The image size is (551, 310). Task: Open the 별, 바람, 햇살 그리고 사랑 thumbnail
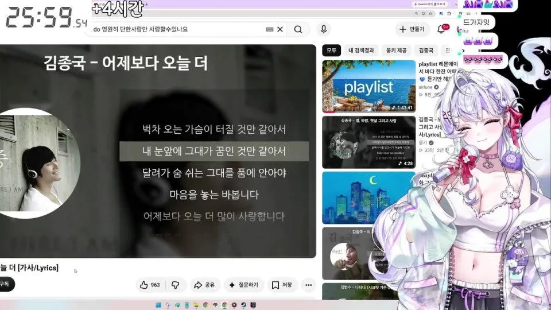[x=368, y=142]
